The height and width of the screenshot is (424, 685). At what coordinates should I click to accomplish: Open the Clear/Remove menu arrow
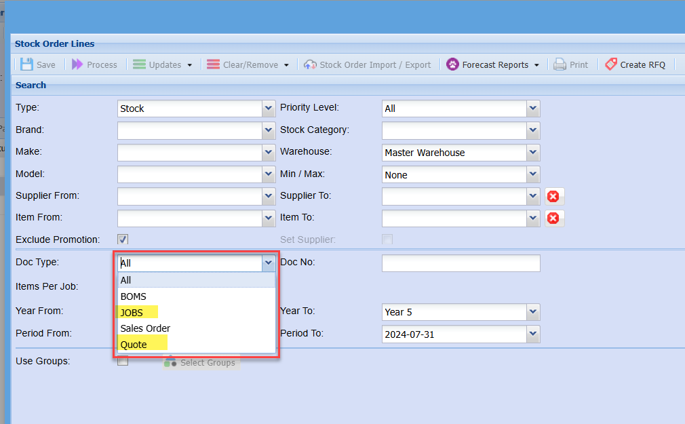286,65
